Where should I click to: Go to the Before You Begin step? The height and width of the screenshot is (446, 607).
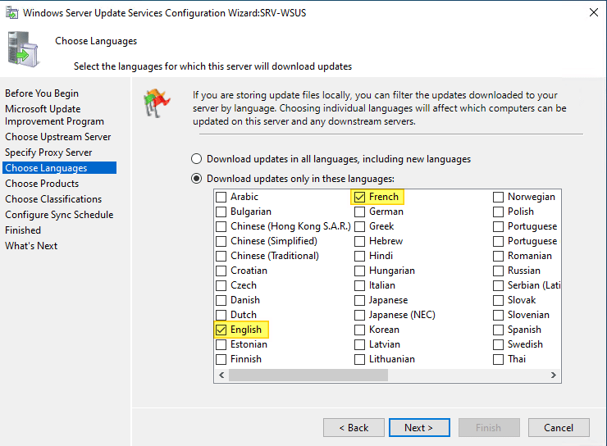click(42, 93)
